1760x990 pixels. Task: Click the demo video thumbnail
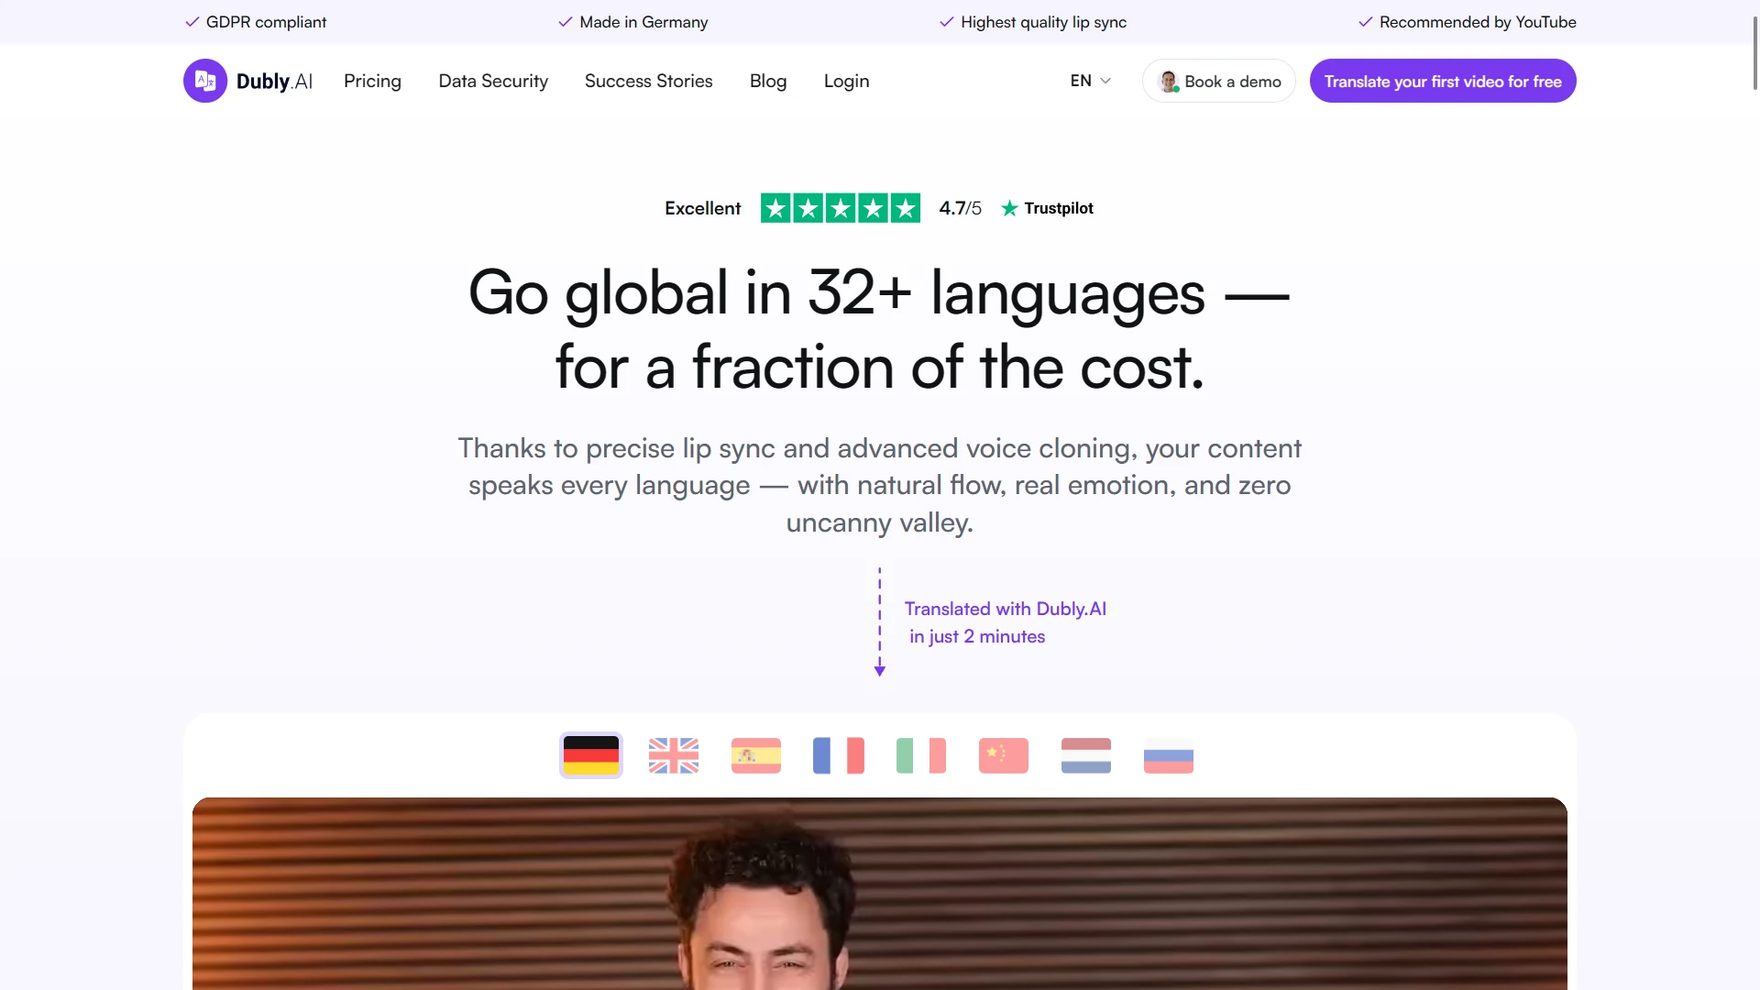(x=880, y=894)
